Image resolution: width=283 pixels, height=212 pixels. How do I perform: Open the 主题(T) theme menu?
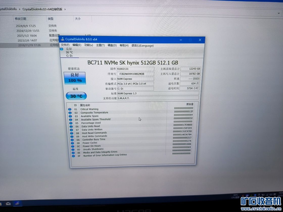tap(100, 45)
